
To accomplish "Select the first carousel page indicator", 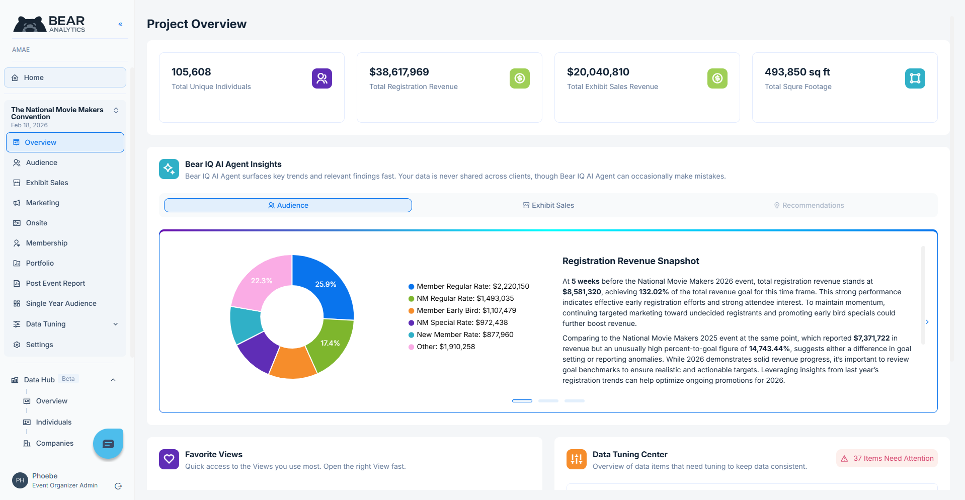I will (x=522, y=401).
